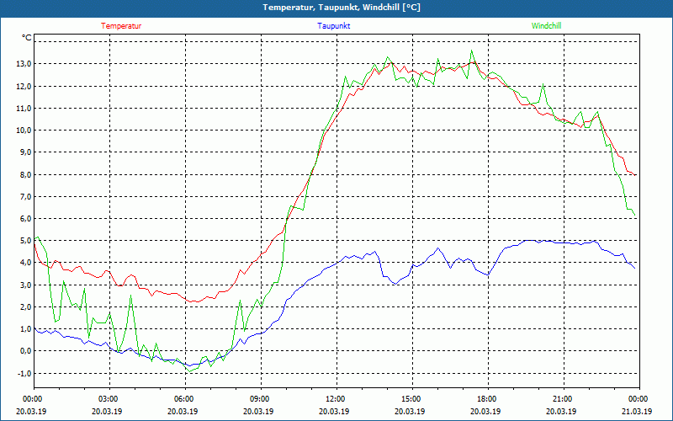Click the 09:00 time axis label
Viewport: 673px width, 421px height.
point(261,399)
